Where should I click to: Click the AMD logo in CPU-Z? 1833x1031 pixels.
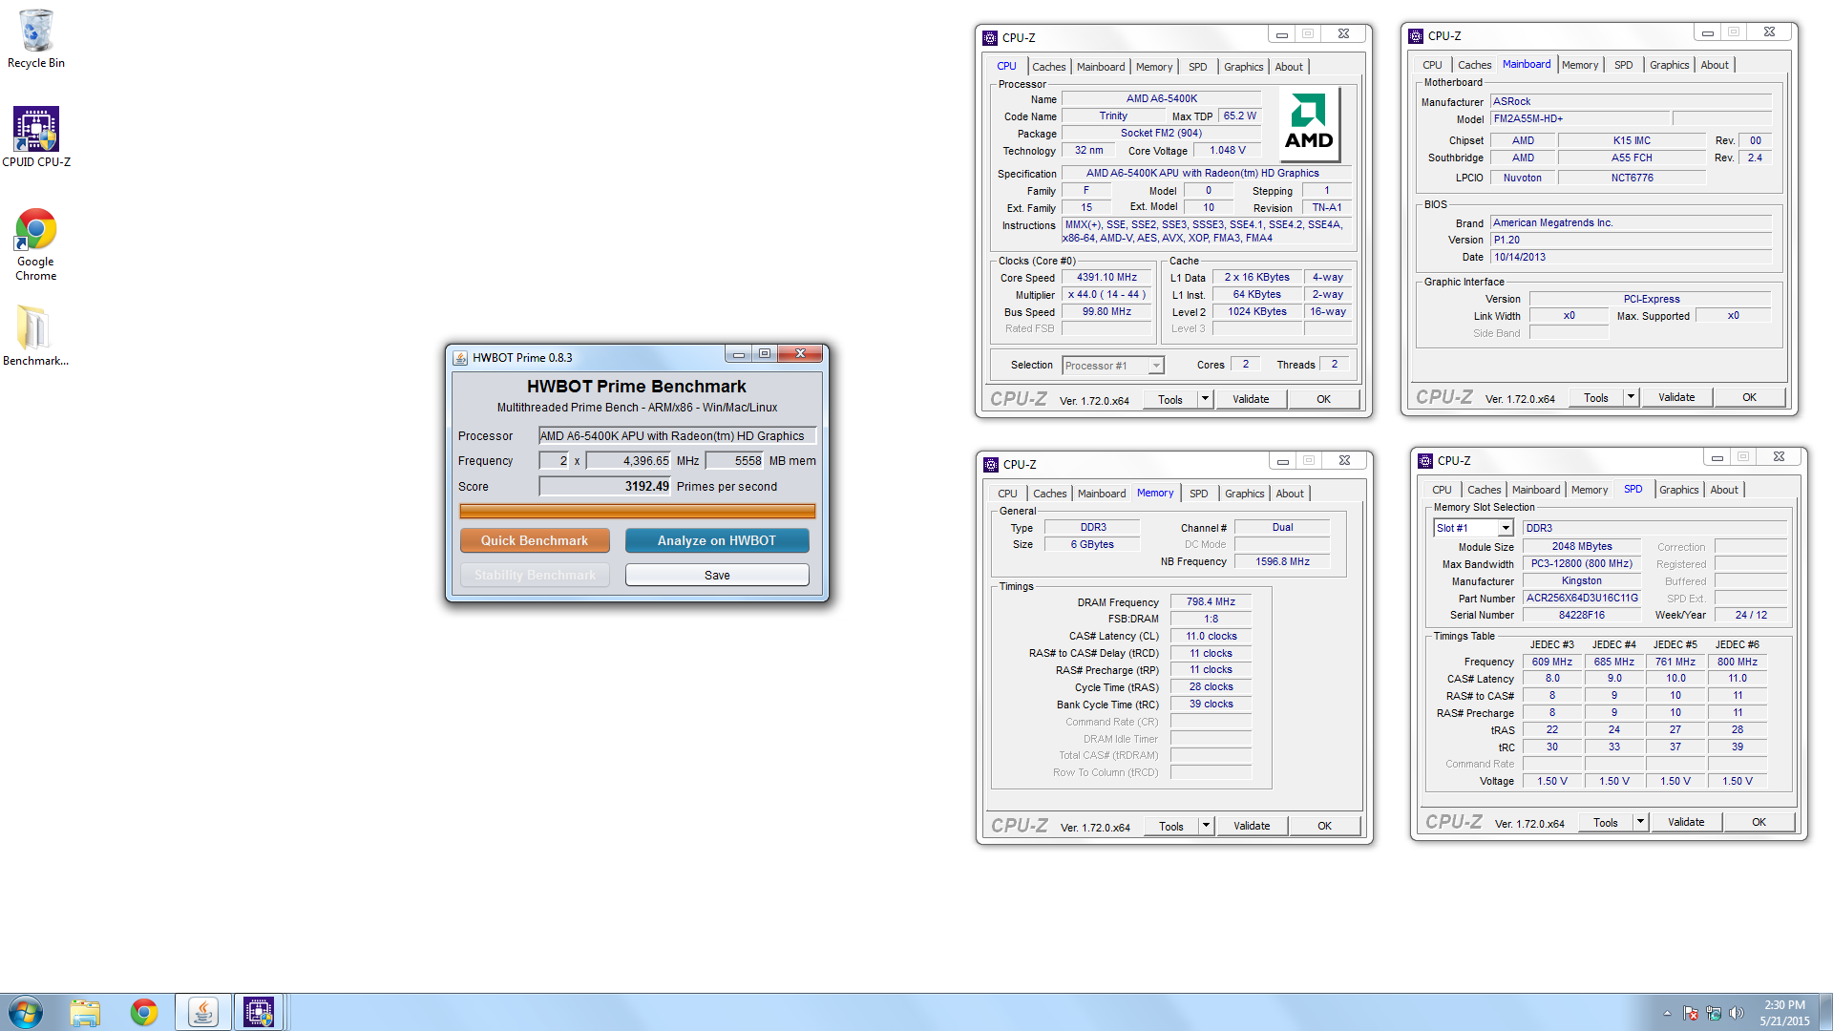point(1309,124)
